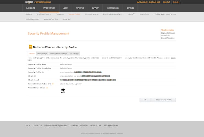Click the Sign Out link
This screenshot has height=137, width=204.
pos(167,2)
